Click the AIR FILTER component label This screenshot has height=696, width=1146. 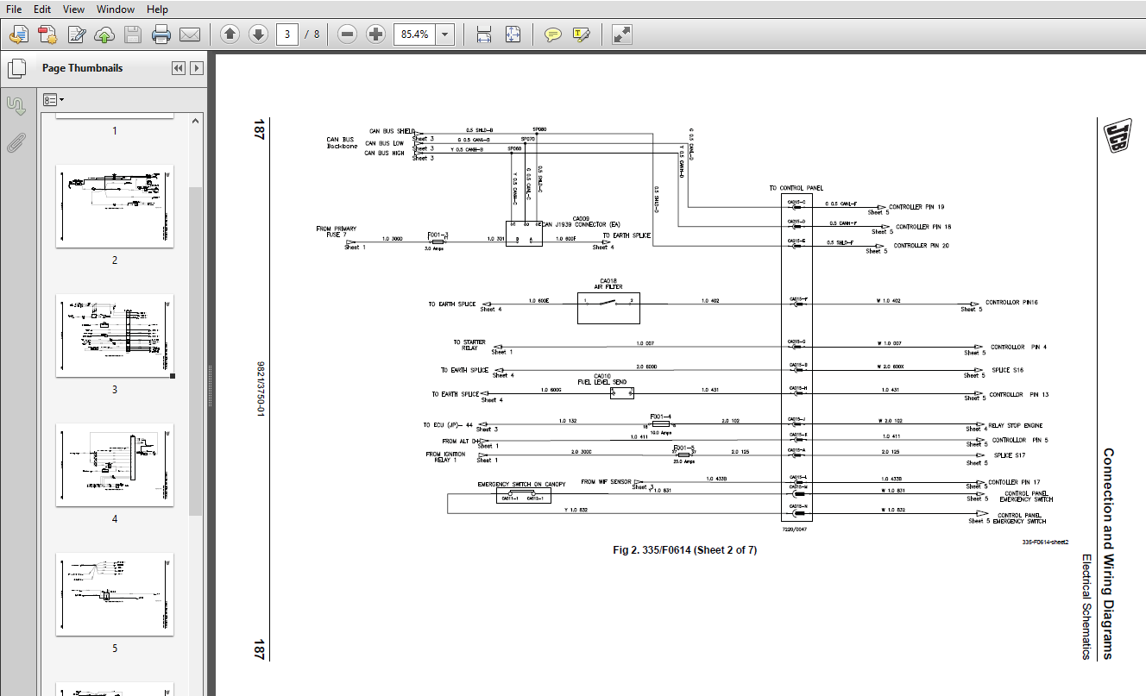[608, 287]
